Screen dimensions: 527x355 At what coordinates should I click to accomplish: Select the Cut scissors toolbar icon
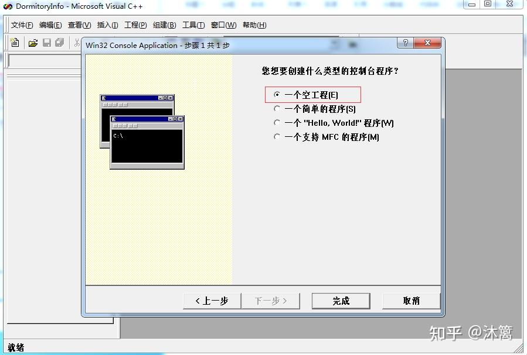click(78, 42)
